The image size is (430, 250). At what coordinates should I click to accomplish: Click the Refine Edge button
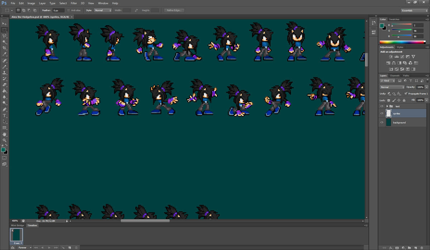coord(174,10)
